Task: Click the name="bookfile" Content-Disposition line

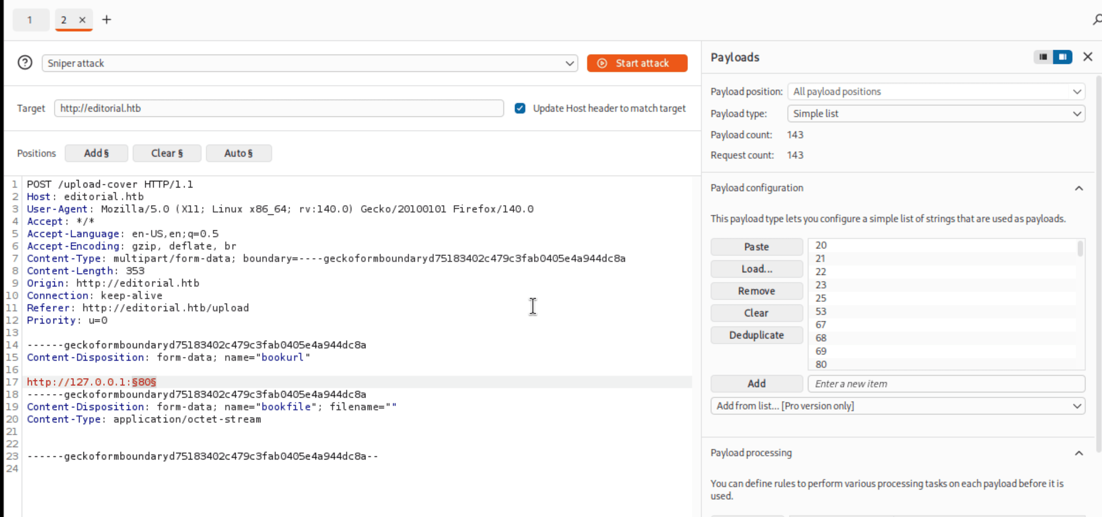Action: (212, 407)
